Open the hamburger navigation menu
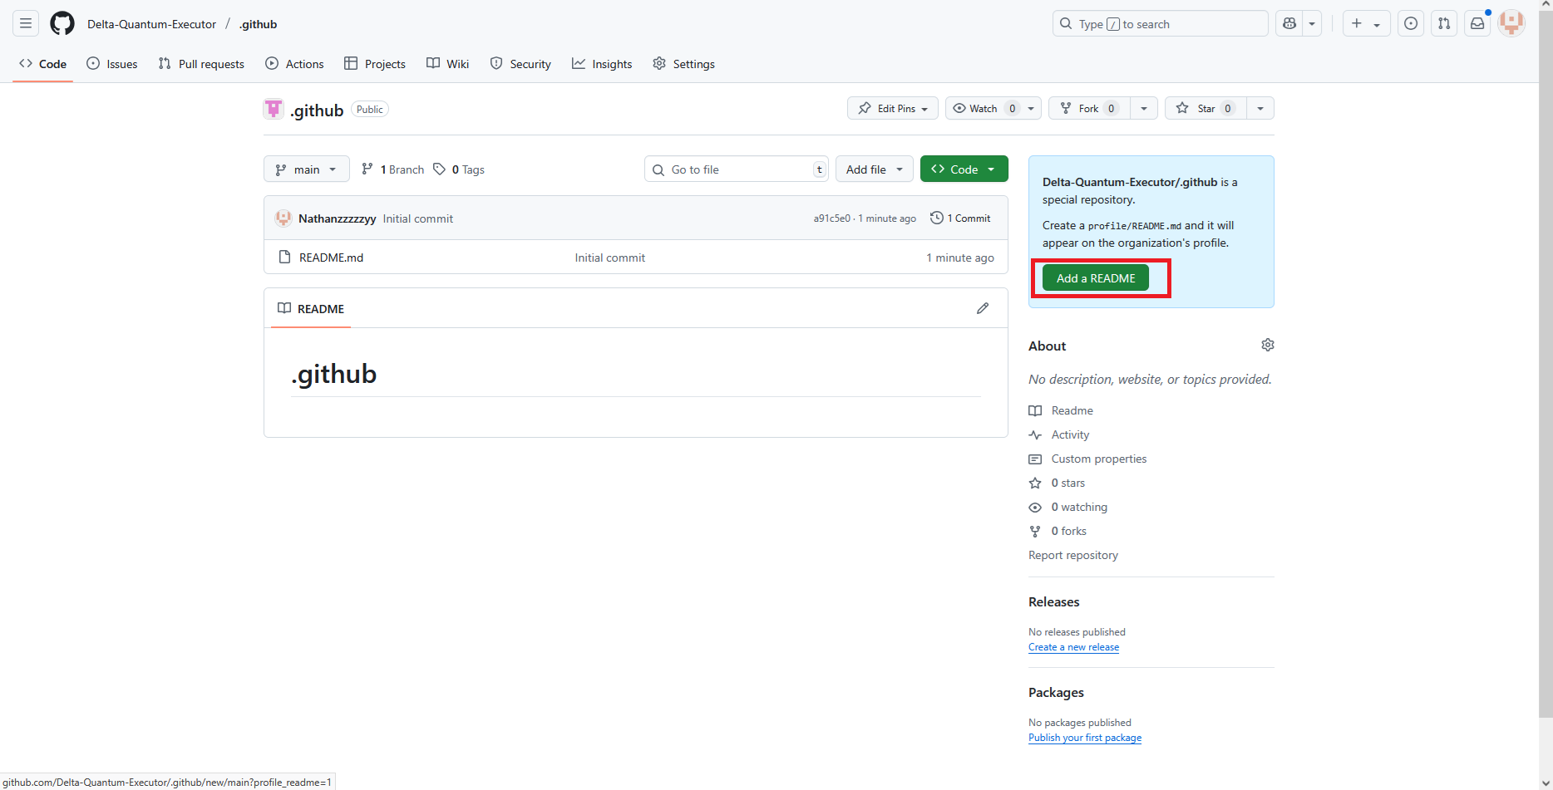The height and width of the screenshot is (790, 1553). click(x=26, y=23)
